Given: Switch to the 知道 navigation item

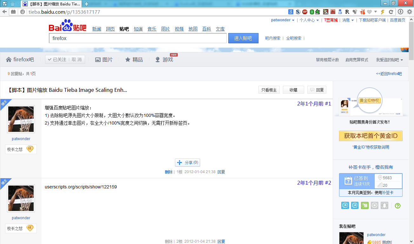Looking at the screenshot, I should (138, 29).
